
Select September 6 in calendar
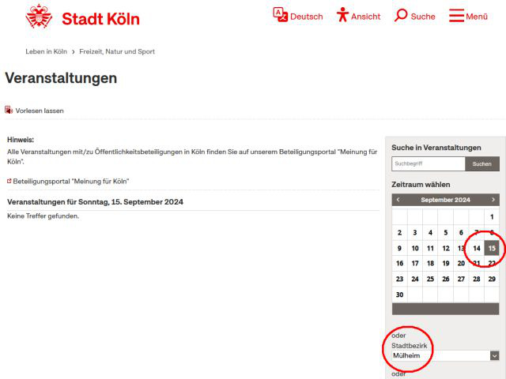(x=461, y=233)
